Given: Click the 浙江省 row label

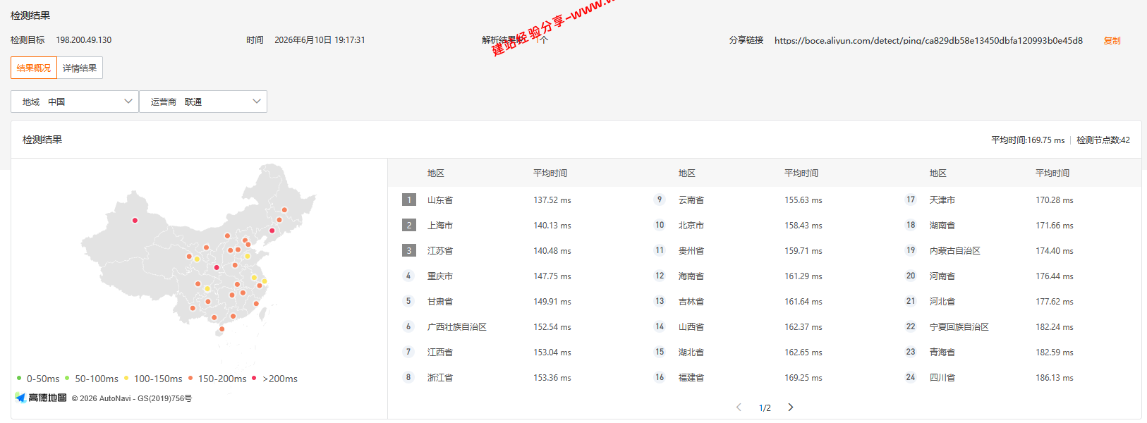Looking at the screenshot, I should (x=440, y=378).
